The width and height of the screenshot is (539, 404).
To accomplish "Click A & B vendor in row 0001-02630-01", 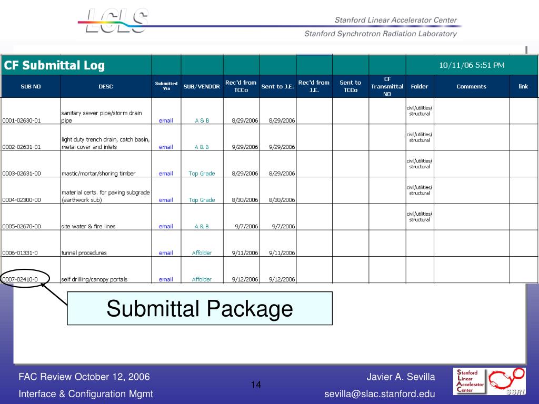I will pos(202,120).
